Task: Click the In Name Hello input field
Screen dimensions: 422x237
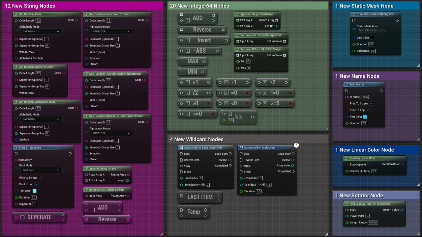Action: tap(365, 97)
